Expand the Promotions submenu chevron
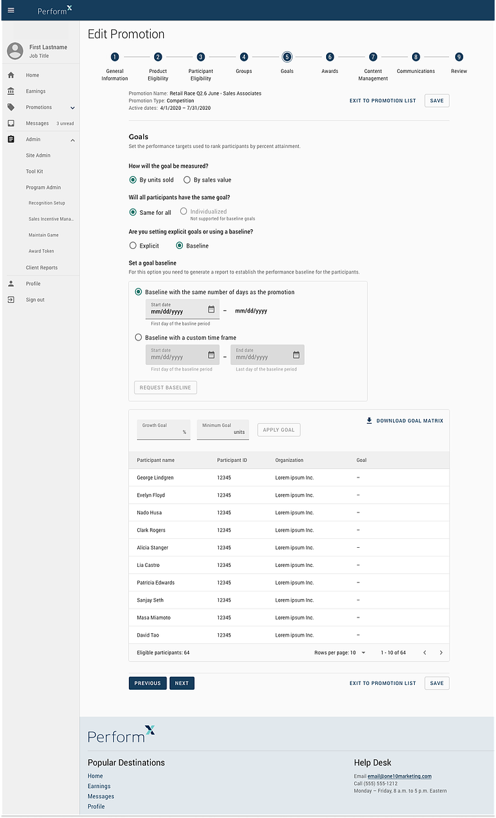 pyautogui.click(x=72, y=108)
